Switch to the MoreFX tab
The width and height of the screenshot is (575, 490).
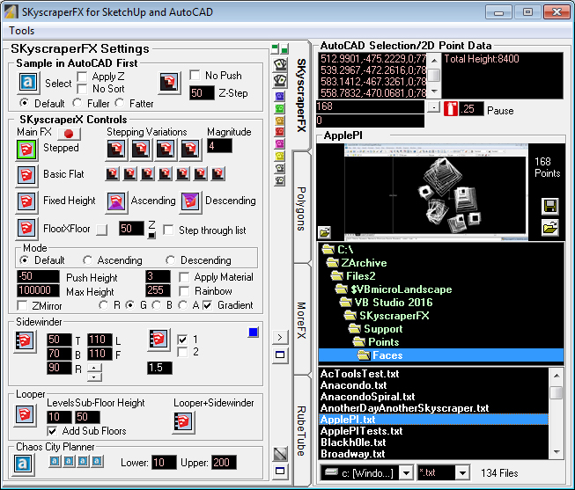click(x=301, y=320)
